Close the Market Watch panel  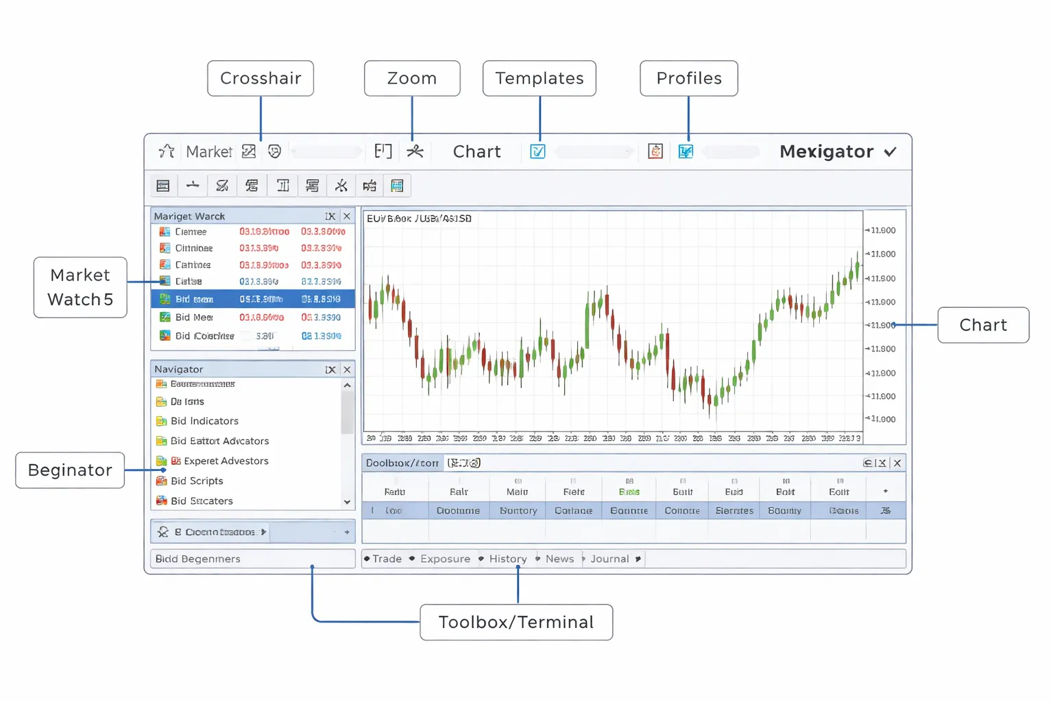(x=347, y=216)
